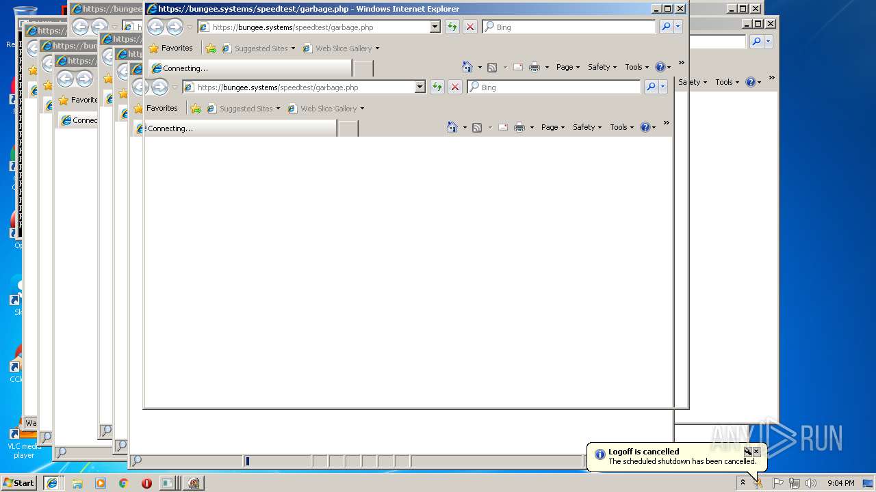Open Suggested Sites link in titled front window
876x492 pixels.
point(258,49)
